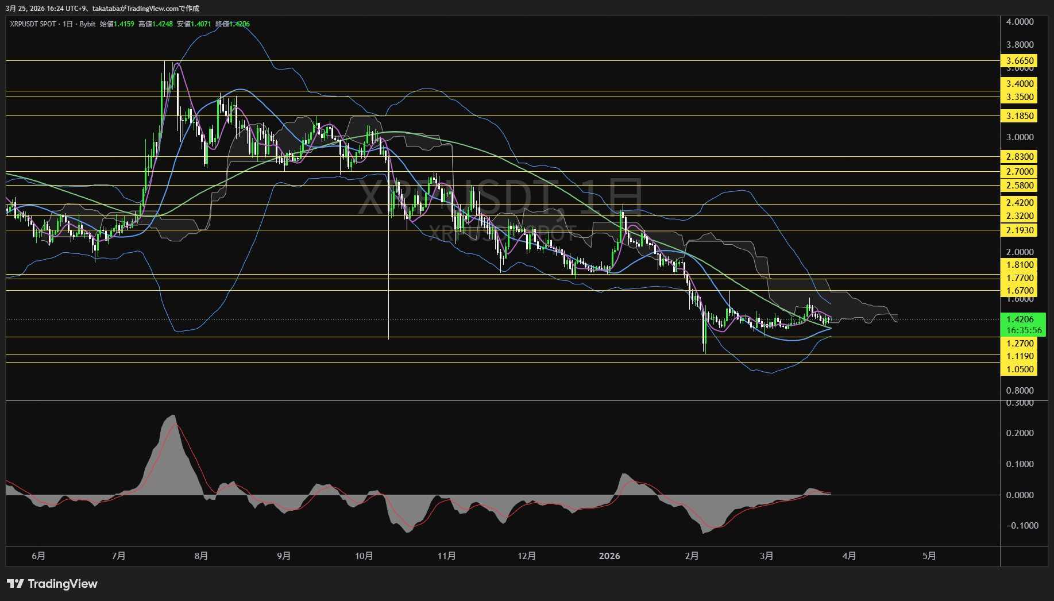This screenshot has width=1054, height=601.
Task: Click the 2.8300 yellow price label
Action: (1020, 157)
